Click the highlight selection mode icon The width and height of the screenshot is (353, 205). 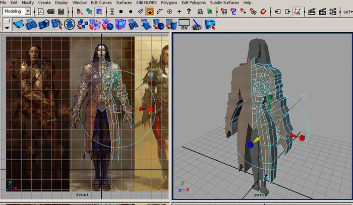click(210, 12)
